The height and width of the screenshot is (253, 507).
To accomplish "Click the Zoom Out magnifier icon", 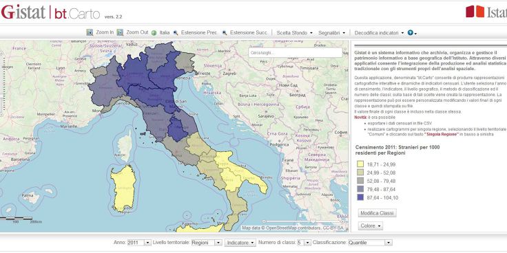I will [x=120, y=32].
